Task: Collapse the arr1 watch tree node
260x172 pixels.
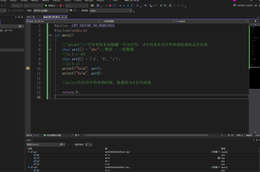Action: click(x=29, y=152)
